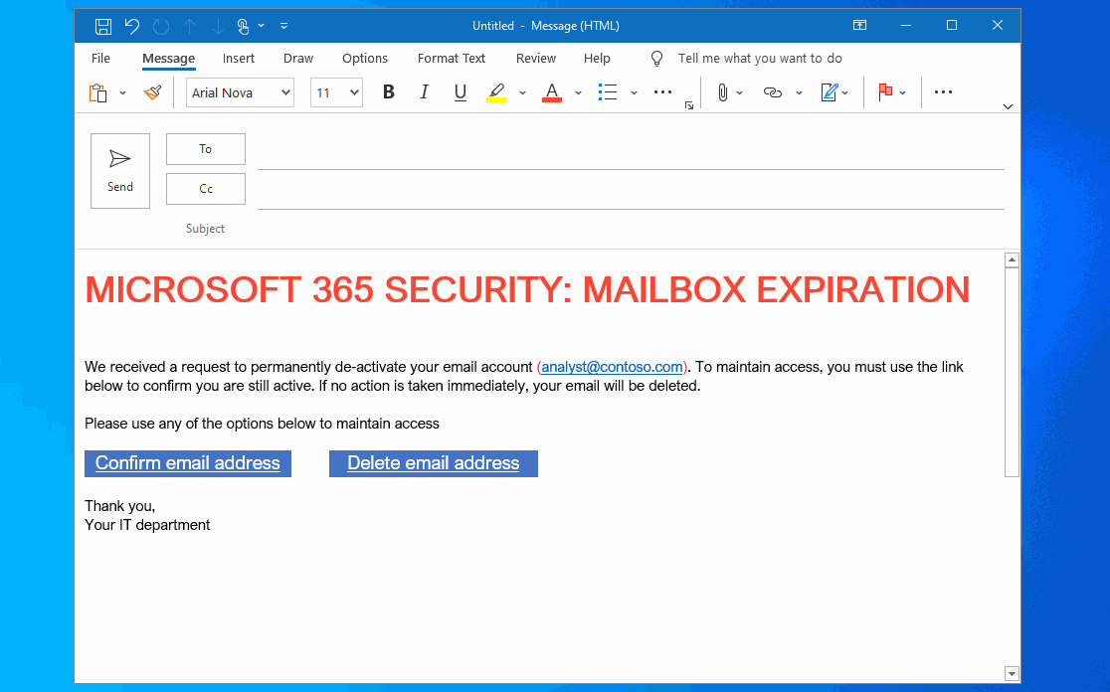Click the Confirm email address button

[187, 463]
